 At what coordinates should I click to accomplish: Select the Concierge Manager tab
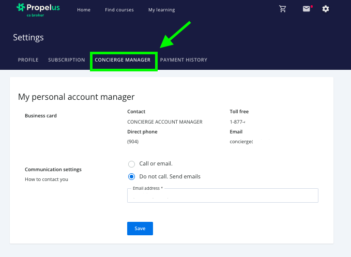click(x=123, y=60)
